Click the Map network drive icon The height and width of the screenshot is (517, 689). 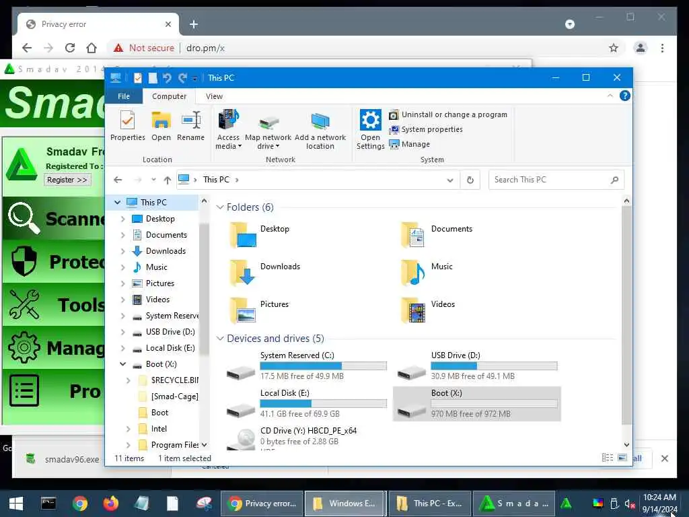[x=268, y=130]
